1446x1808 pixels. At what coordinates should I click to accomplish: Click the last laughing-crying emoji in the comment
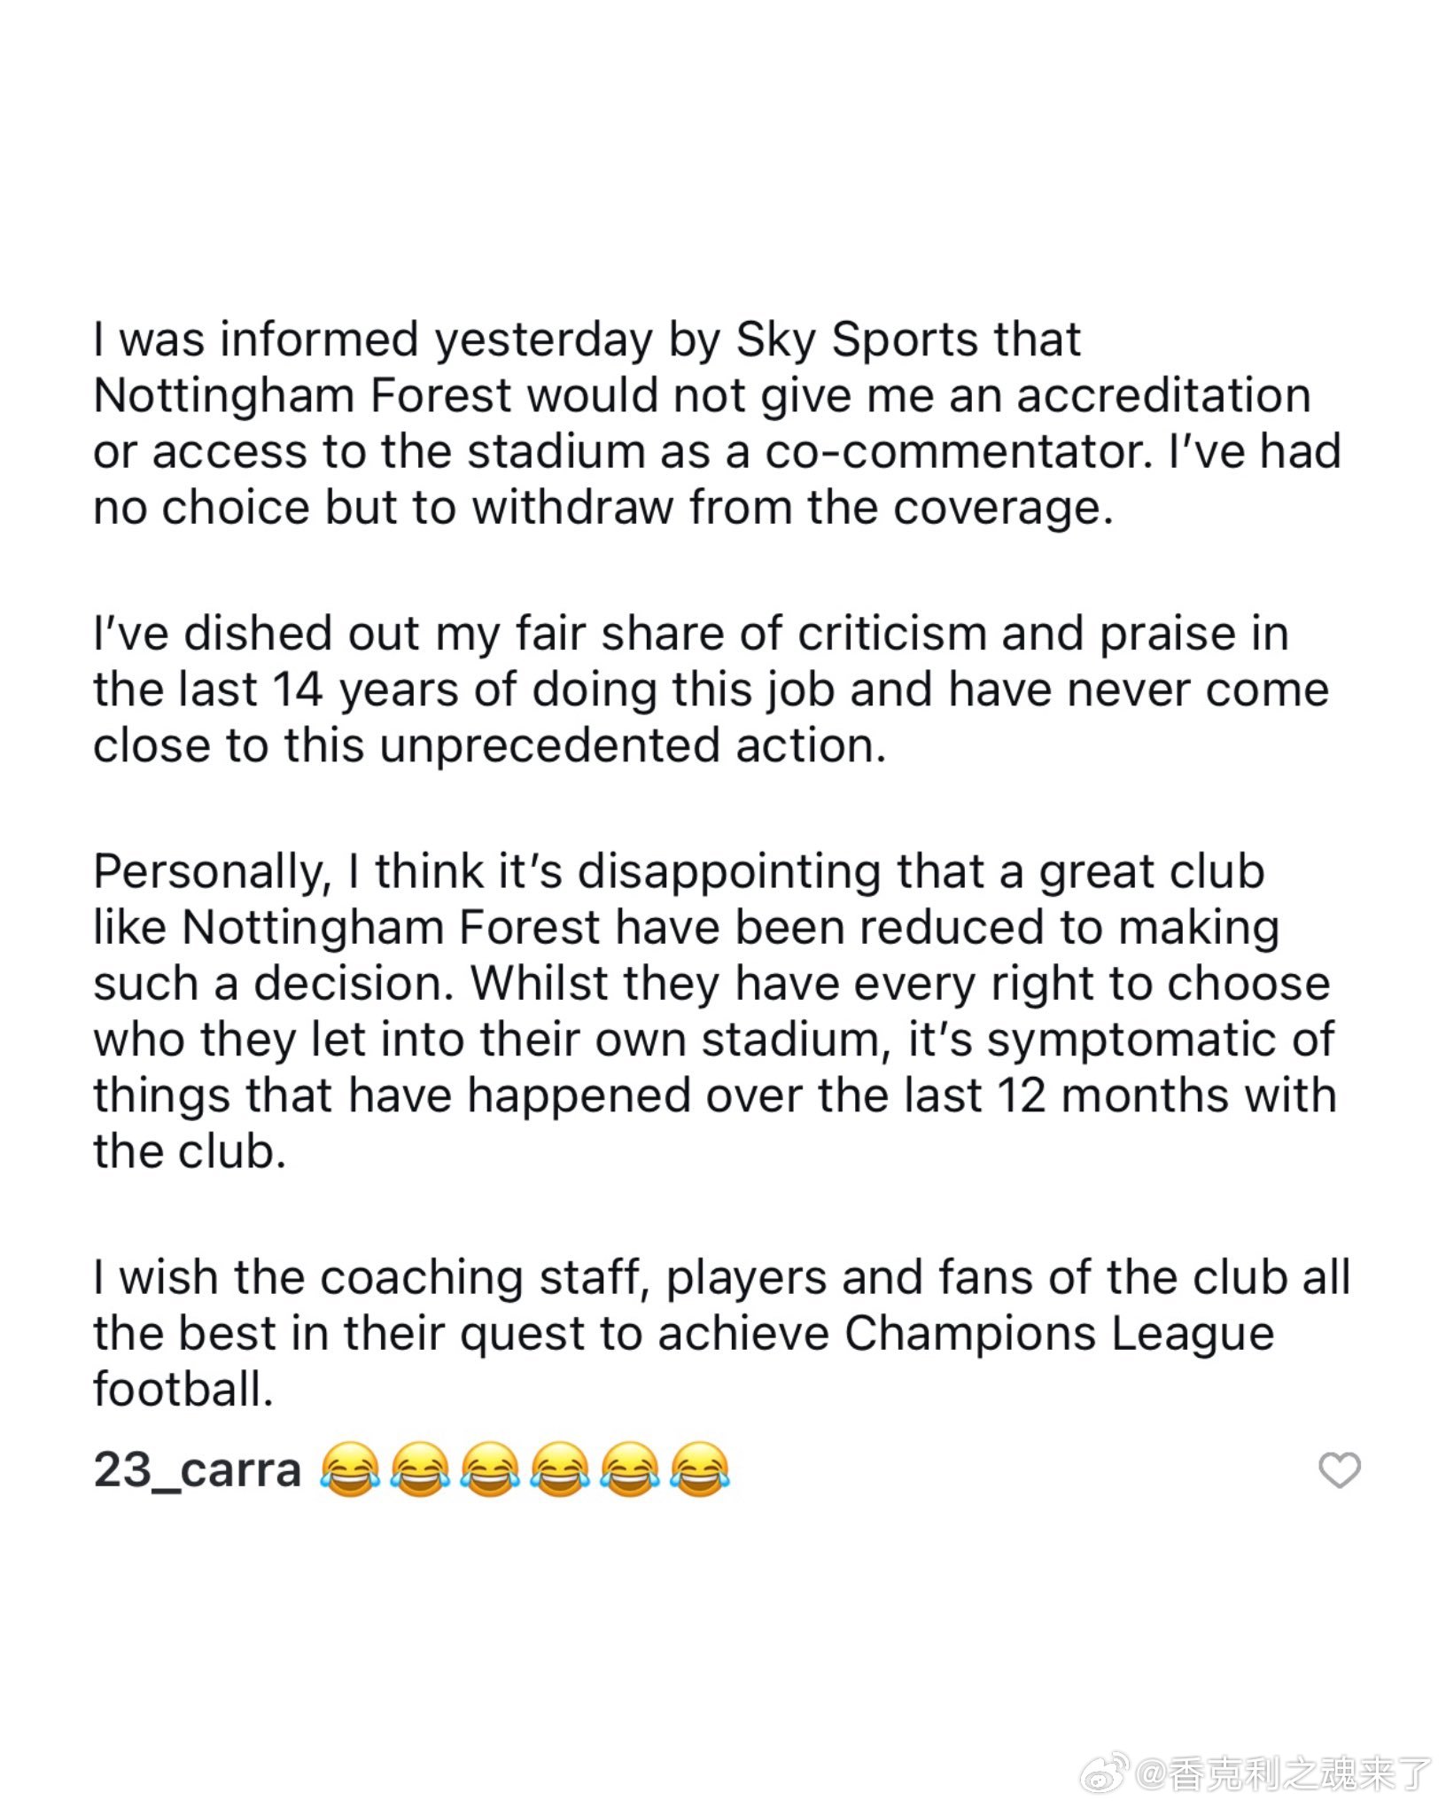coord(699,1469)
